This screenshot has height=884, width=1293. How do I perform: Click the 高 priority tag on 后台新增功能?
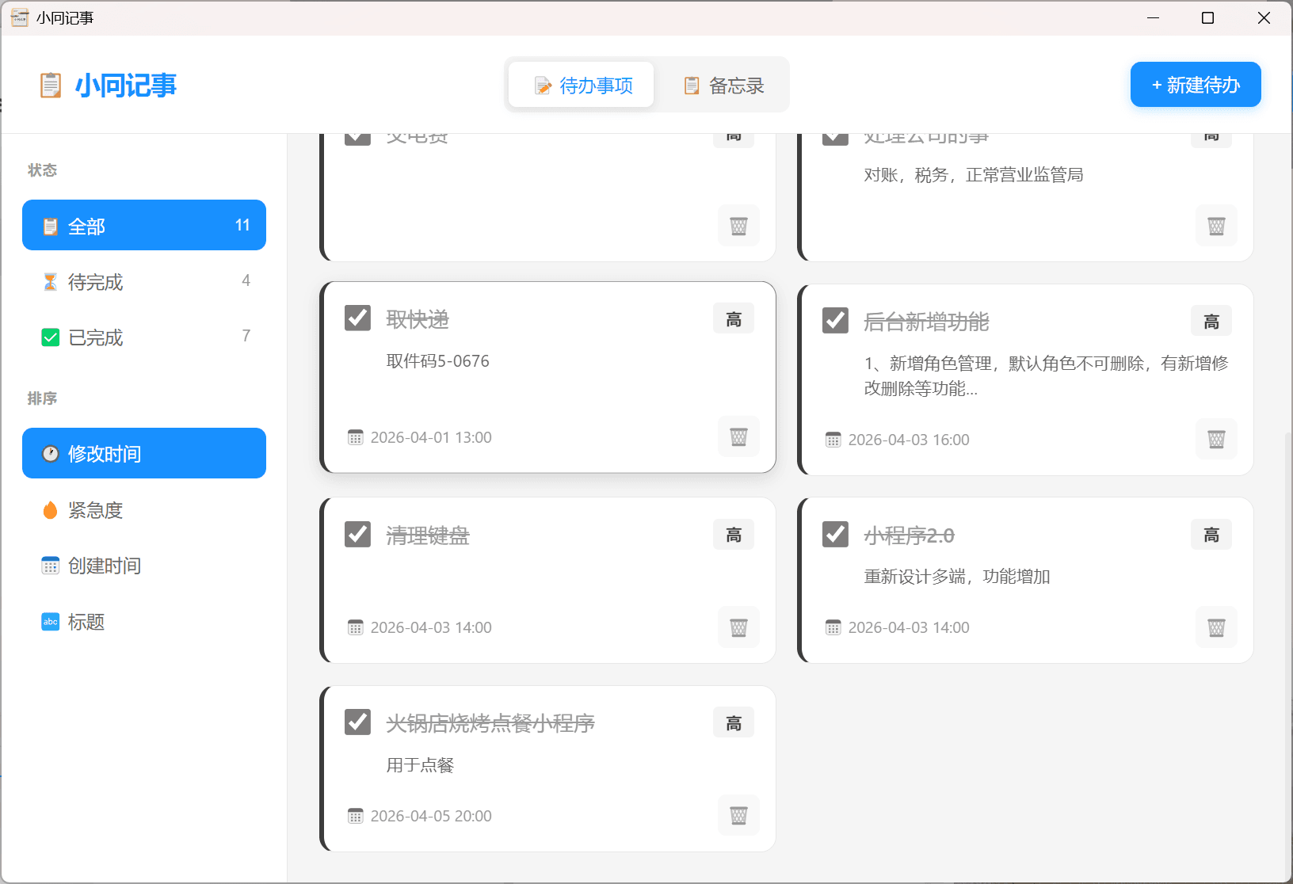[x=1211, y=321]
